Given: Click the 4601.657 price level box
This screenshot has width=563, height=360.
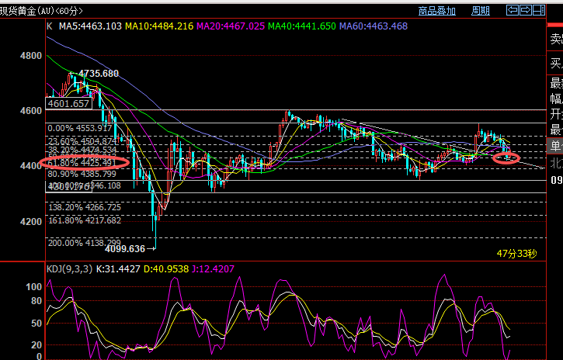Looking at the screenshot, I should tap(68, 104).
